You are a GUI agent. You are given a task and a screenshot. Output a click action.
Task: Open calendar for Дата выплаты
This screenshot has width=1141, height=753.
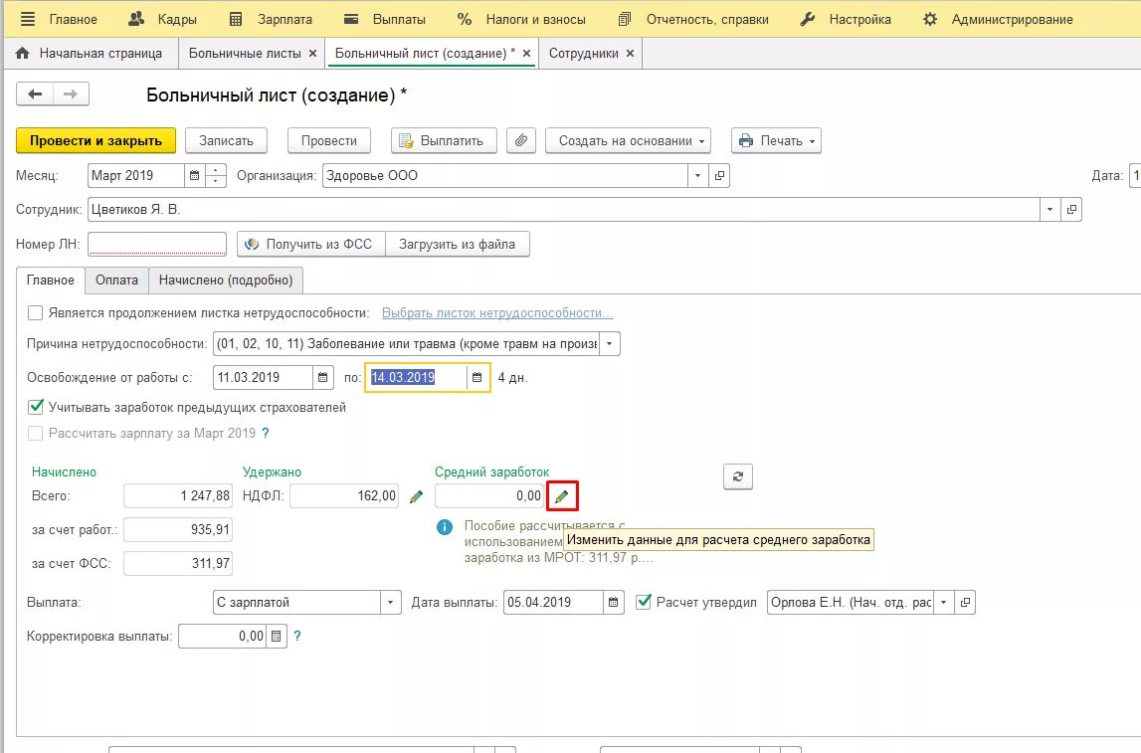tap(614, 603)
